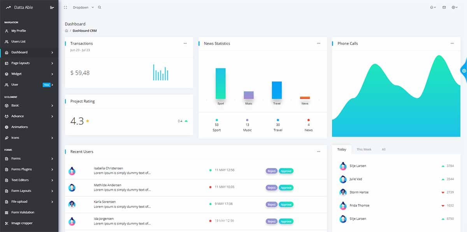Click the My Profile person icon
The image size is (467, 232).
click(x=7, y=31)
